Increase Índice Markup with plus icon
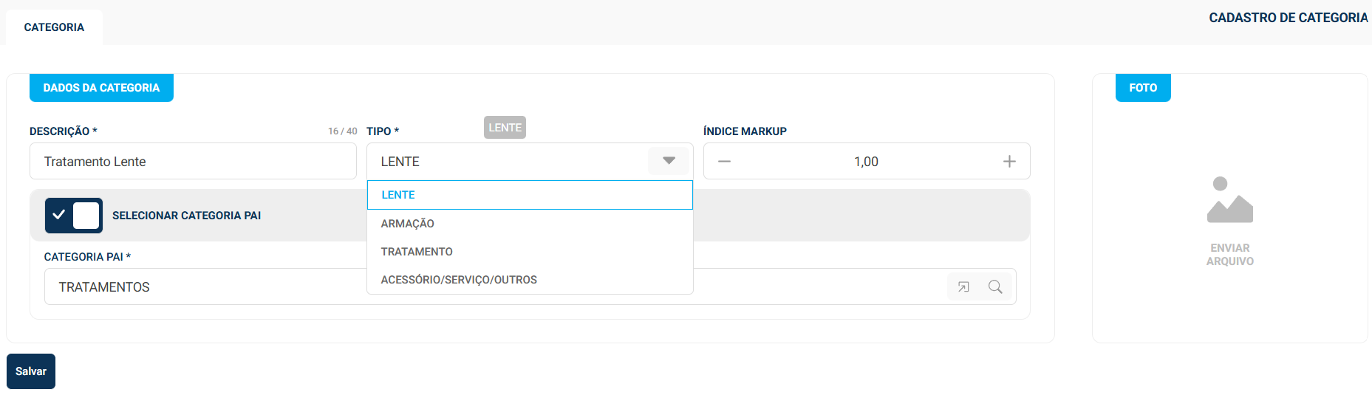Image resolution: width=1372 pixels, height=395 pixels. click(1009, 162)
